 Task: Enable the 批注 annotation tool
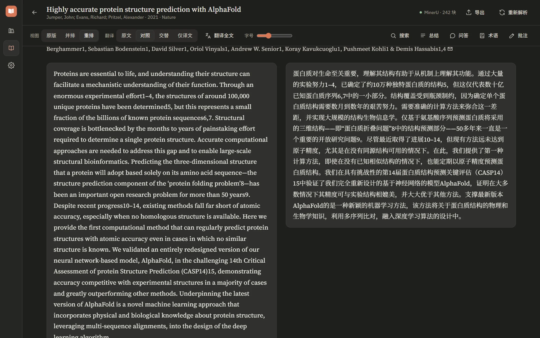tap(518, 36)
